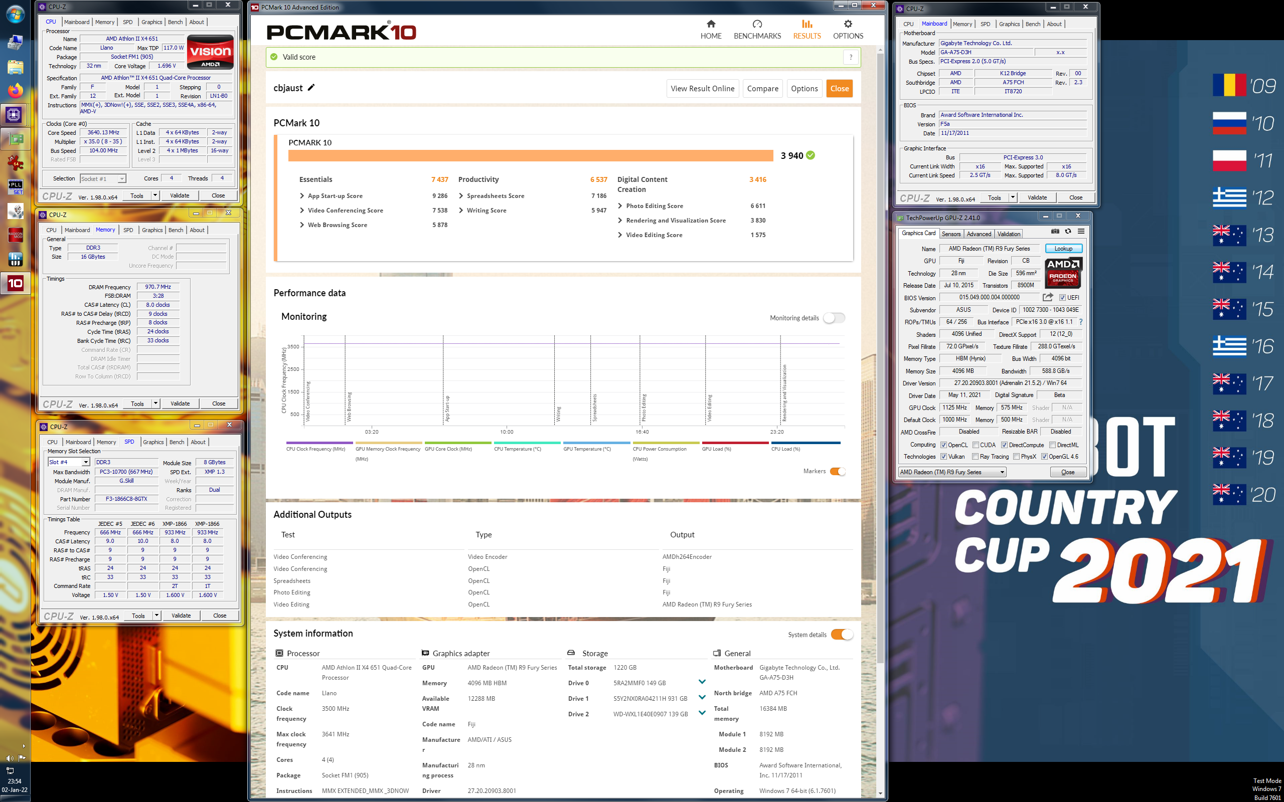
Task: Open the Validation tab in GPU-Z
Action: point(1008,234)
